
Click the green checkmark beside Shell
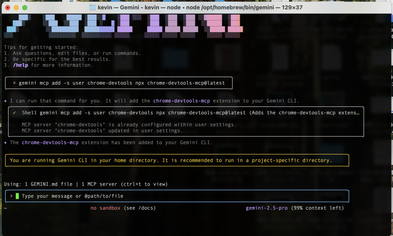tap(14, 112)
